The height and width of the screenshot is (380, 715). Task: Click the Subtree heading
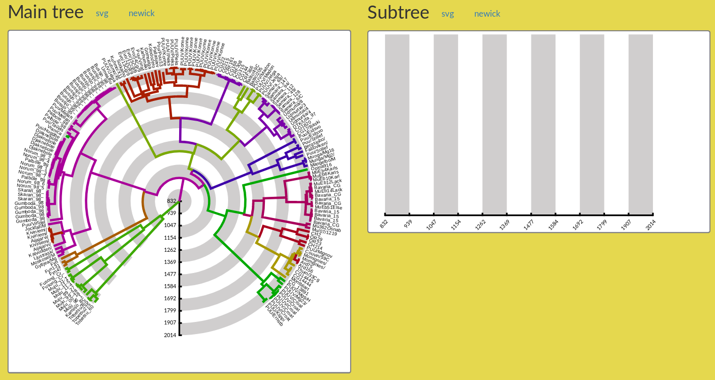coord(398,12)
